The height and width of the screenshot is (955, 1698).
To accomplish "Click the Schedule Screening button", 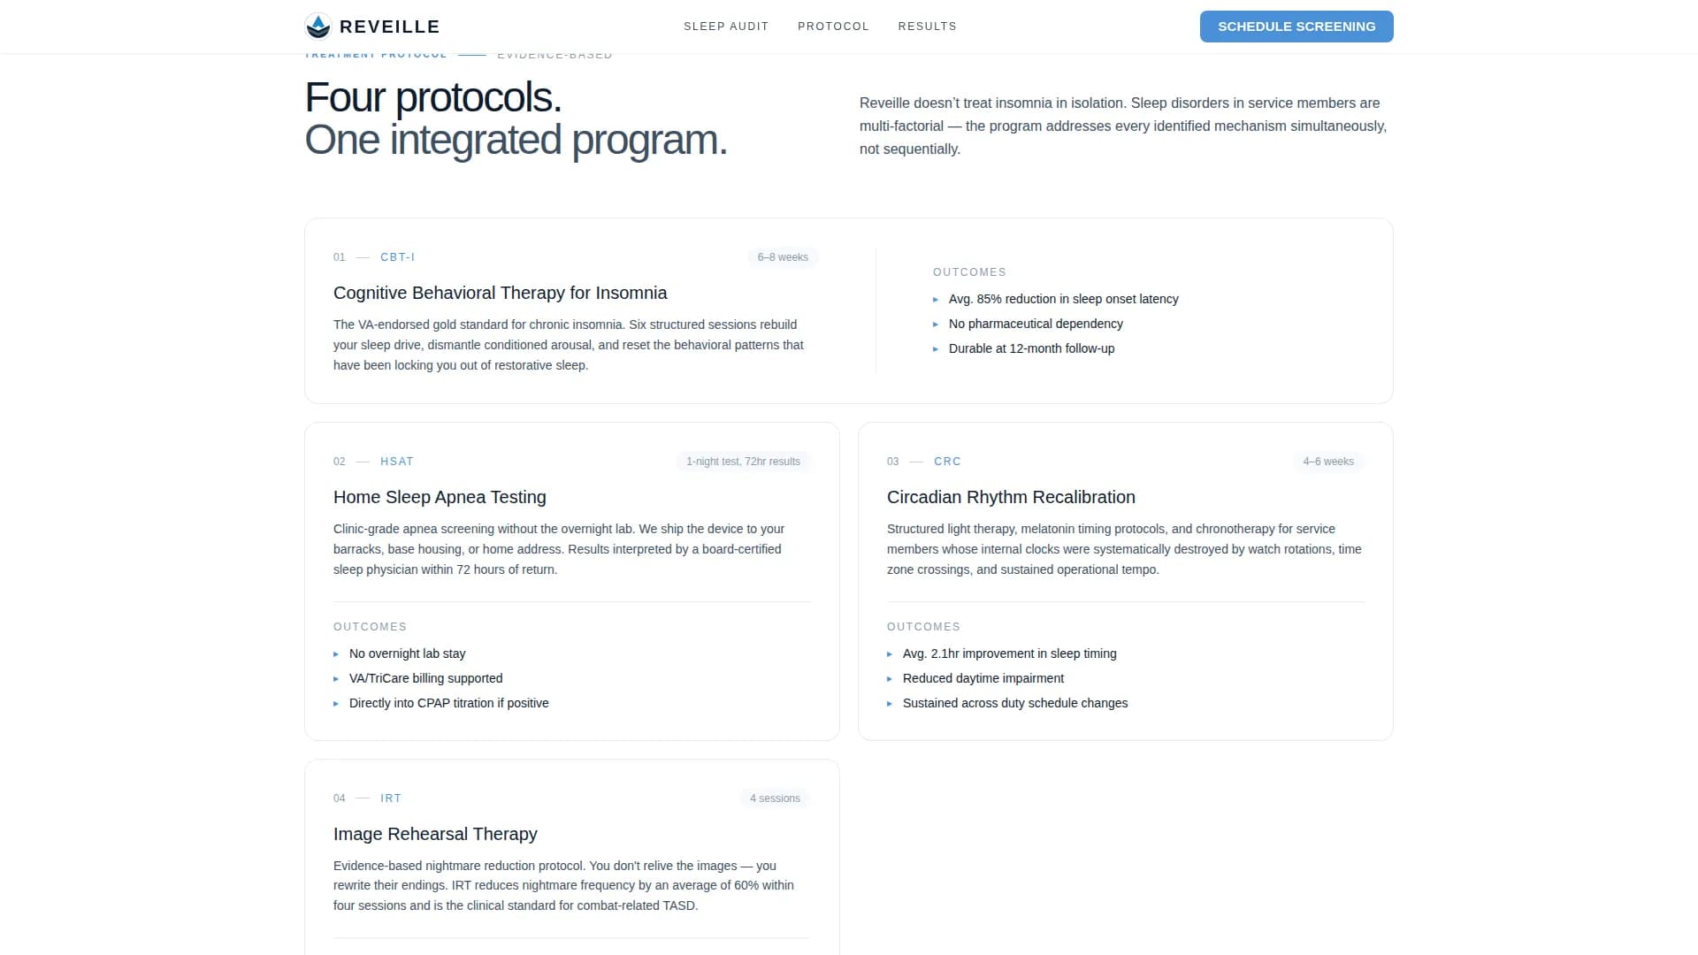I will (1296, 27).
